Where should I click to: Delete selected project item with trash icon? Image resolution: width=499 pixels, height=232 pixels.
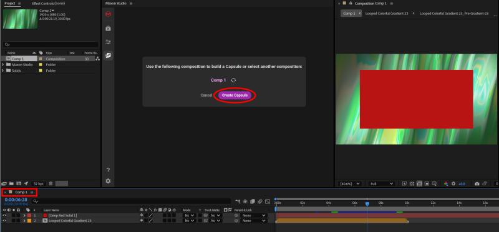click(51, 183)
